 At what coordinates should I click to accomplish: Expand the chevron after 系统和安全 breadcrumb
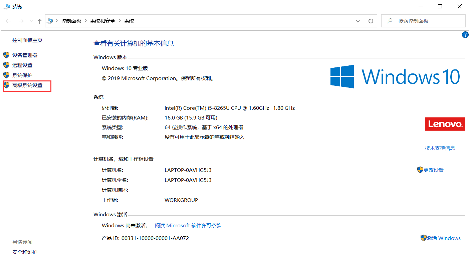pyautogui.click(x=120, y=21)
